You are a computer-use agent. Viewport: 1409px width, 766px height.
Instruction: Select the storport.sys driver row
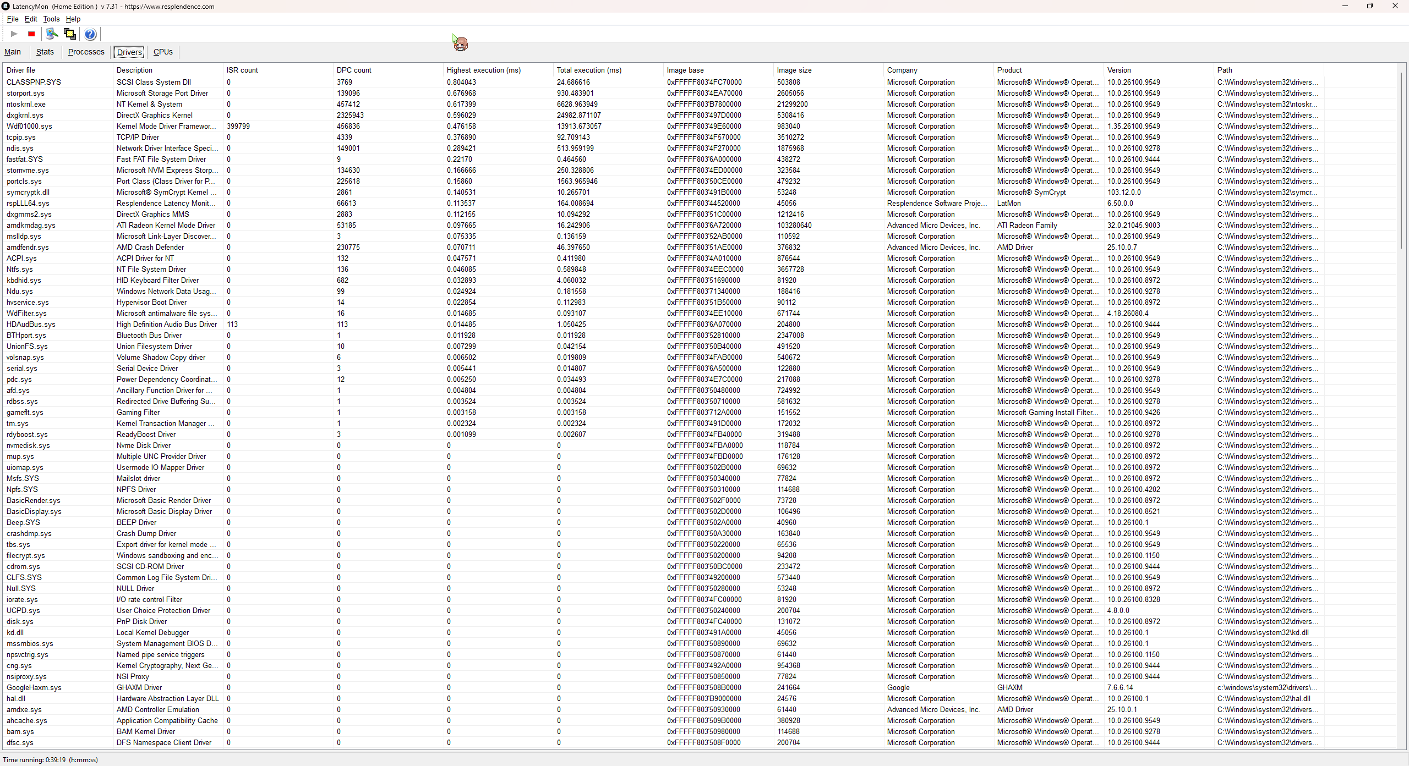(x=699, y=93)
